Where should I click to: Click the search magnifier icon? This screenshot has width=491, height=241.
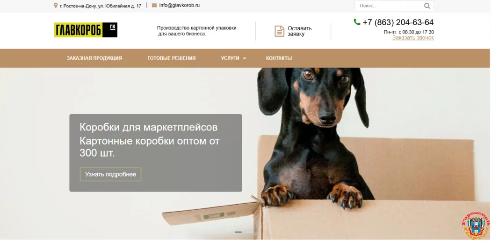coord(427,6)
